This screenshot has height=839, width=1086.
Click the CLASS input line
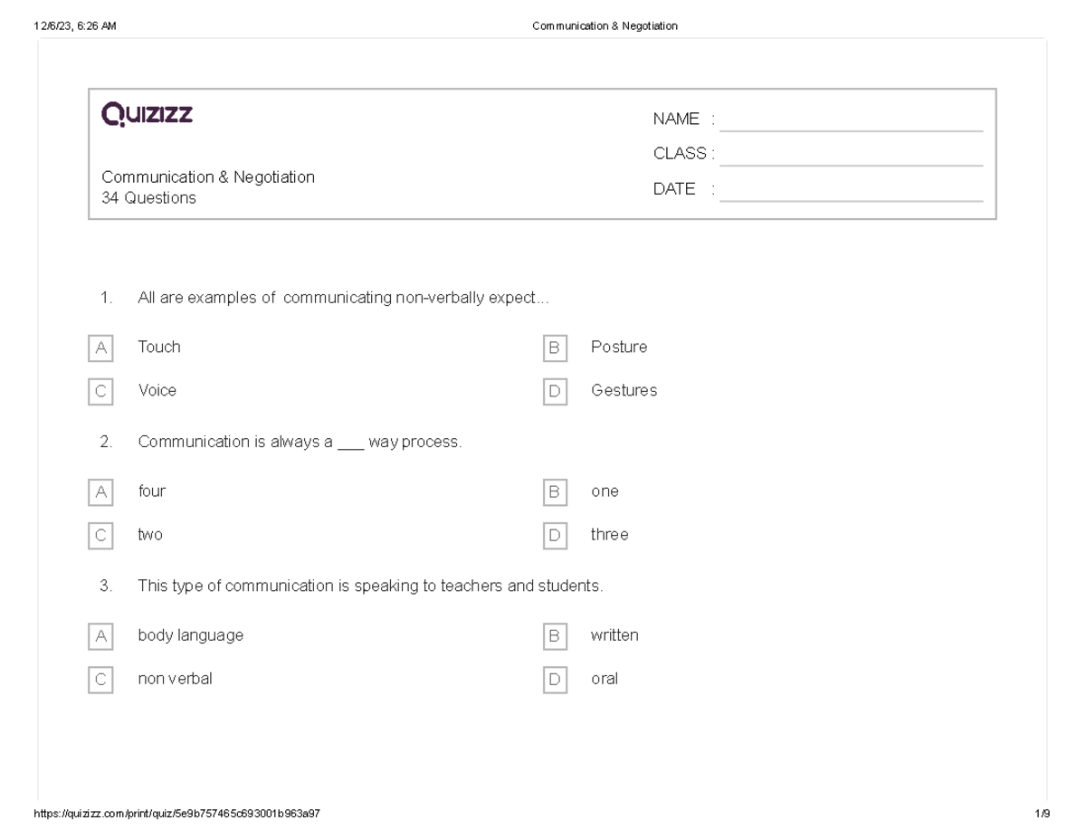[851, 156]
